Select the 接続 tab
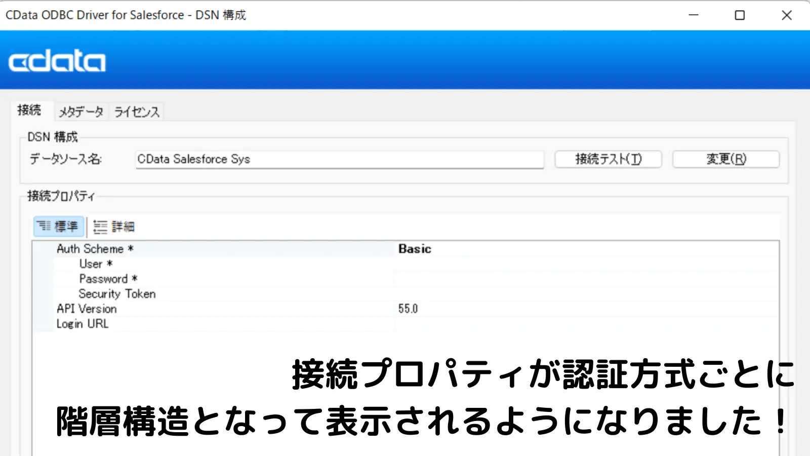 pos(29,110)
